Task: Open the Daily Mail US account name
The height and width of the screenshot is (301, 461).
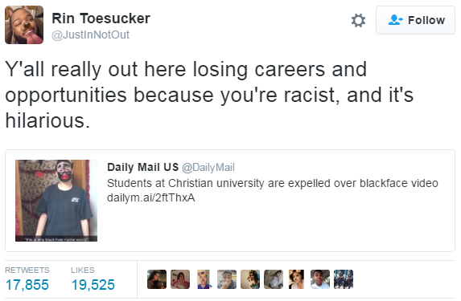Action: 143,167
